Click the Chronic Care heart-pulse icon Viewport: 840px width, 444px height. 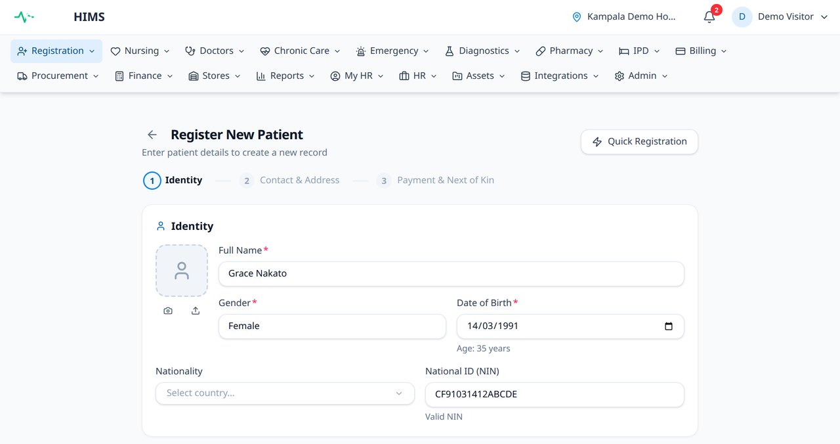click(x=265, y=51)
